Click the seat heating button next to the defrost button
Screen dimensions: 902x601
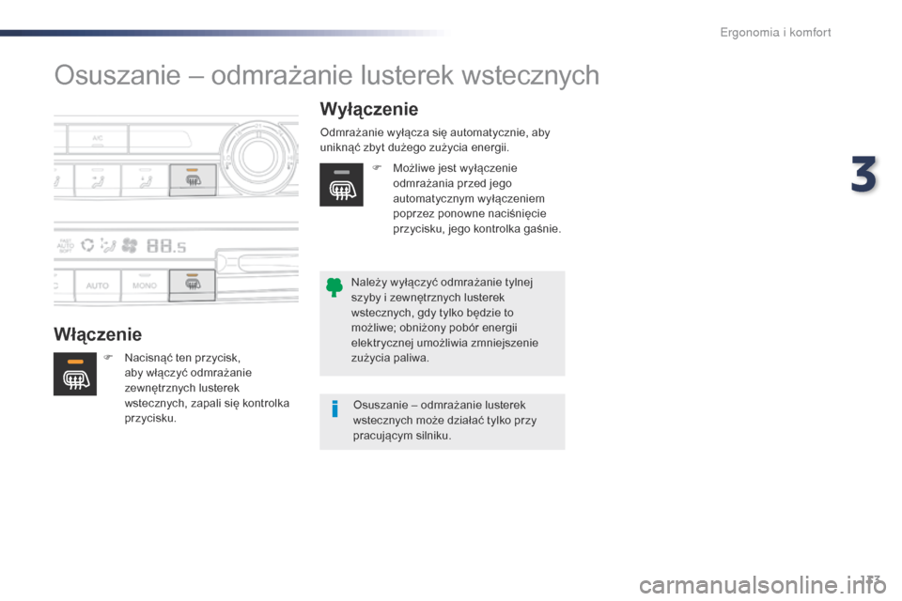145,180
